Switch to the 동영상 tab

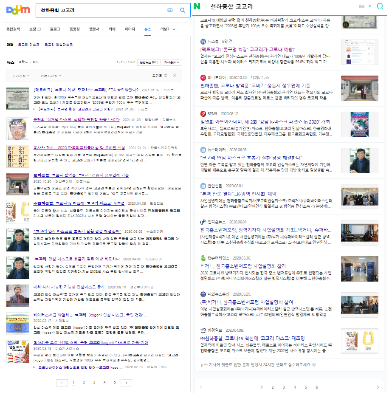pyautogui.click(x=75, y=29)
